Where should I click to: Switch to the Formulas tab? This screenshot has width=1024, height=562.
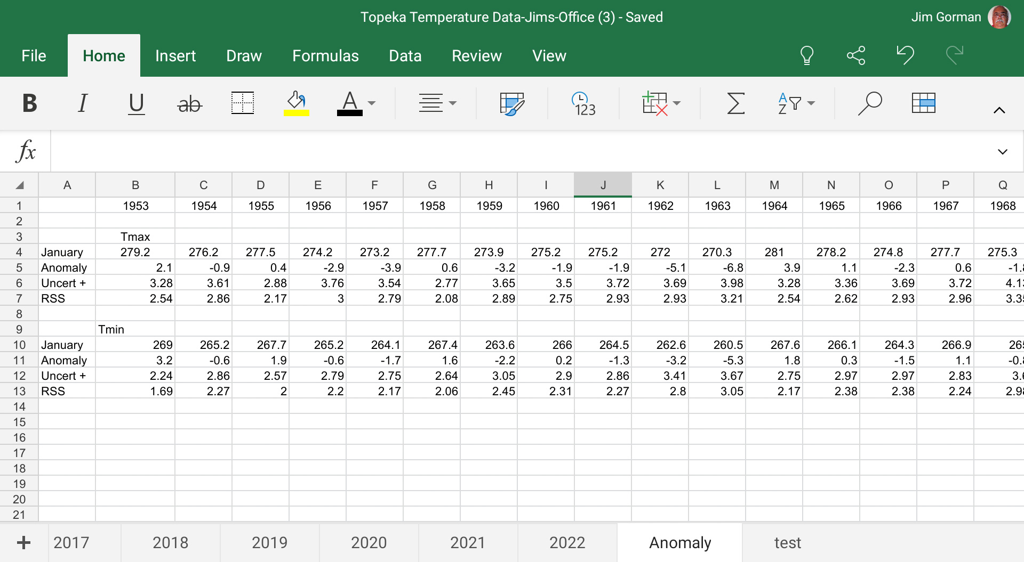pos(325,56)
